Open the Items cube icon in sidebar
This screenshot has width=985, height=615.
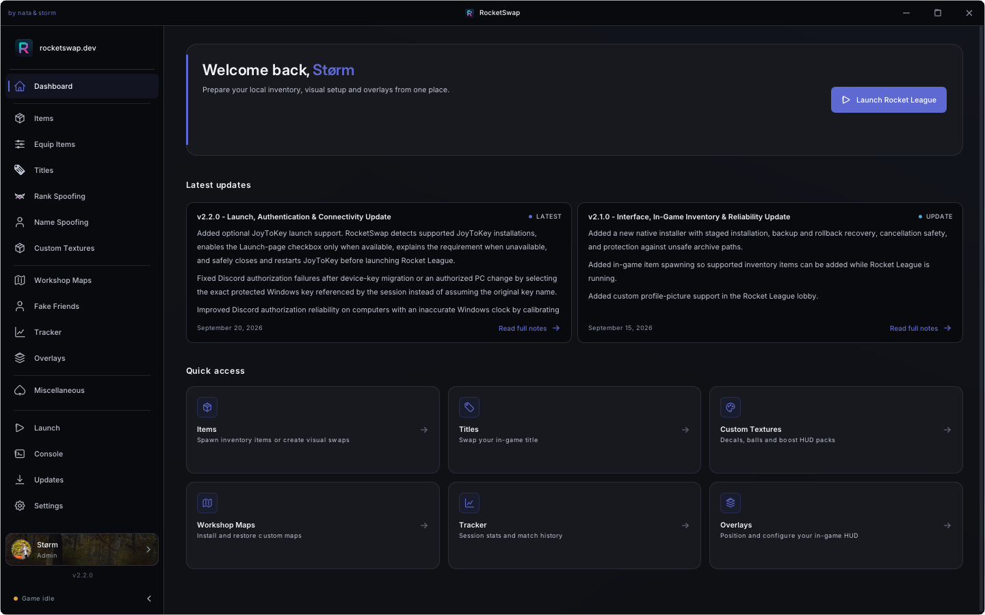[x=20, y=118]
